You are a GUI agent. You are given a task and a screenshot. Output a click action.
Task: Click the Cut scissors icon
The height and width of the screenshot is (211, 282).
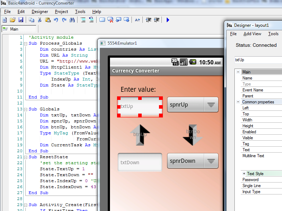pyautogui.click(x=39, y=20)
